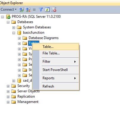
Task: Click the sad_d database cylinder icon
Action: [x=19, y=80]
